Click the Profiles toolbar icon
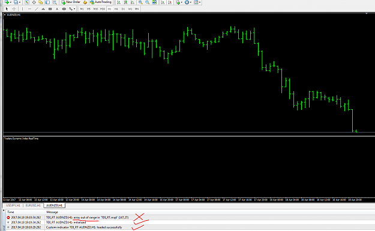The image size is (375, 231). [16, 2]
